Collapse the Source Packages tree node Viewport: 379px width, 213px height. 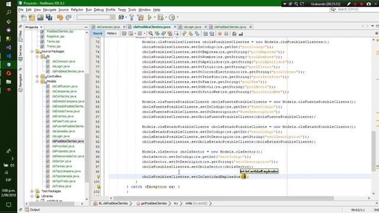(32, 51)
